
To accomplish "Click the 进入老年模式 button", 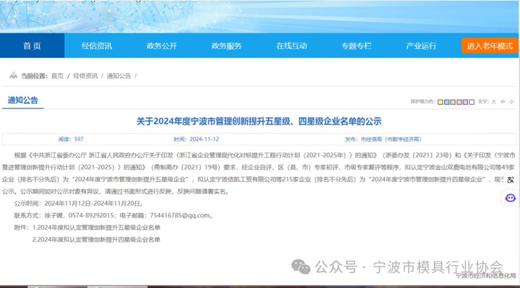I will pos(489,45).
